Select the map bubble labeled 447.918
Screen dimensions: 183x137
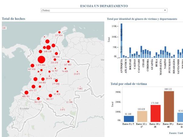pos(32,66)
